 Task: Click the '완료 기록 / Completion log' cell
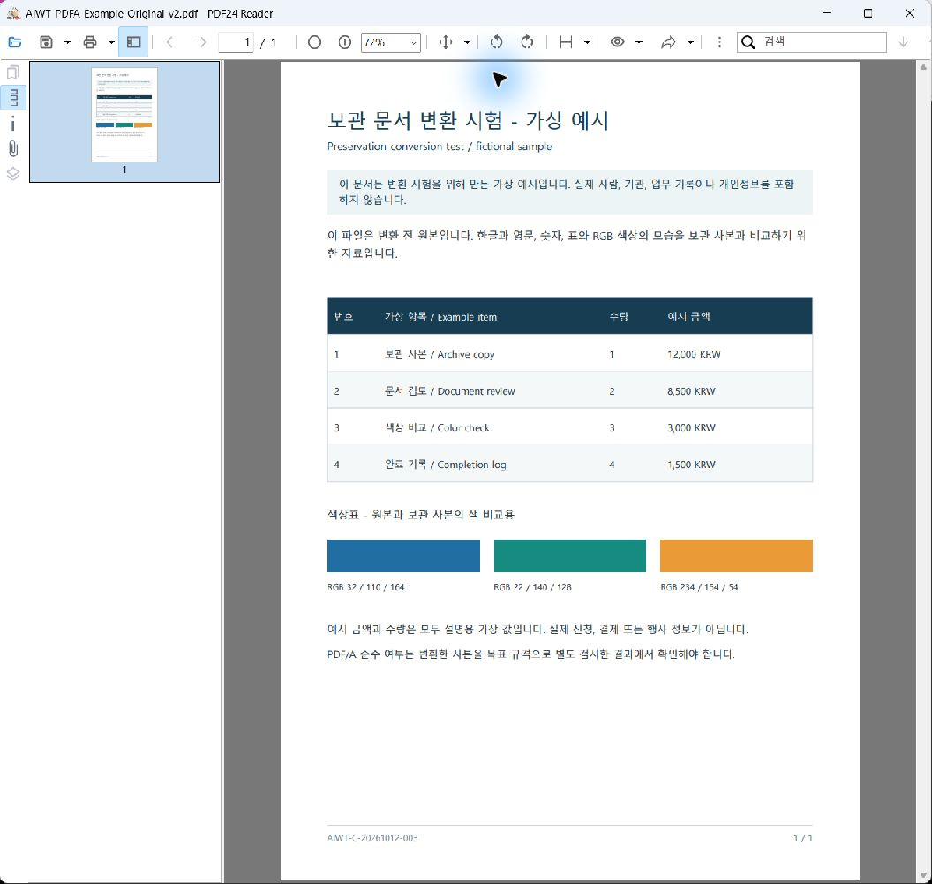tap(445, 464)
